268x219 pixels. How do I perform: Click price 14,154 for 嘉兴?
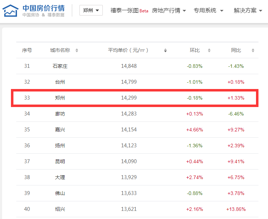[129, 130]
